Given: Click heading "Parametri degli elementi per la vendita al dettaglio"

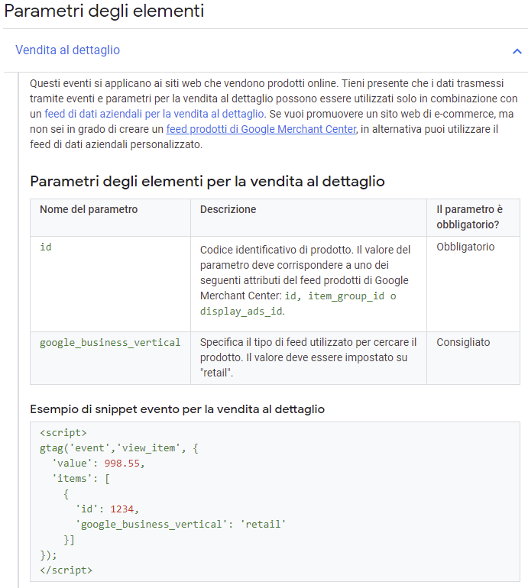Looking at the screenshot, I should [x=207, y=181].
